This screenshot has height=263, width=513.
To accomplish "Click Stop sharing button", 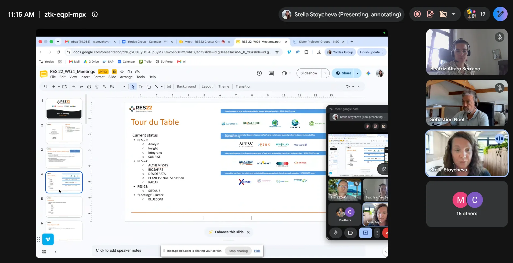I will (x=238, y=251).
